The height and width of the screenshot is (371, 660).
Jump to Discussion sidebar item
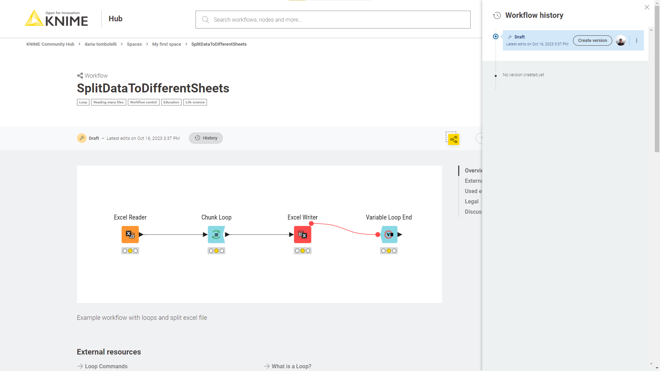tap(473, 212)
